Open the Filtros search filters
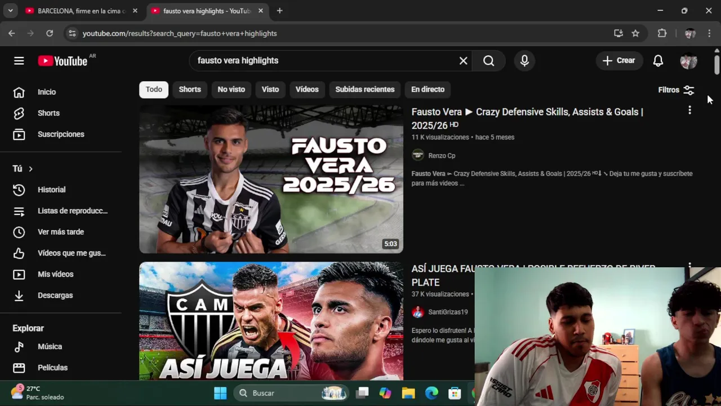This screenshot has height=406, width=721. pos(676,90)
